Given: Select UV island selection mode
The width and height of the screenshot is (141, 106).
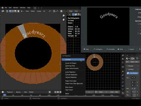Looking at the screenshot, I should (x=18, y=11).
